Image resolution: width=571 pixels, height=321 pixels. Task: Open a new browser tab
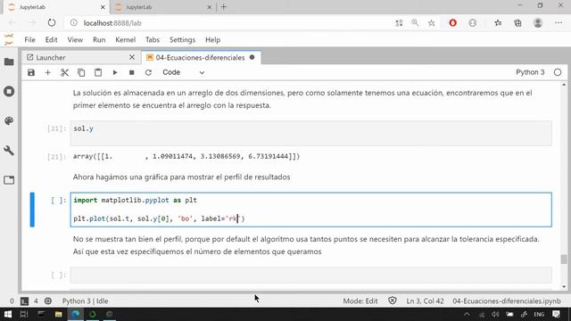224,7
